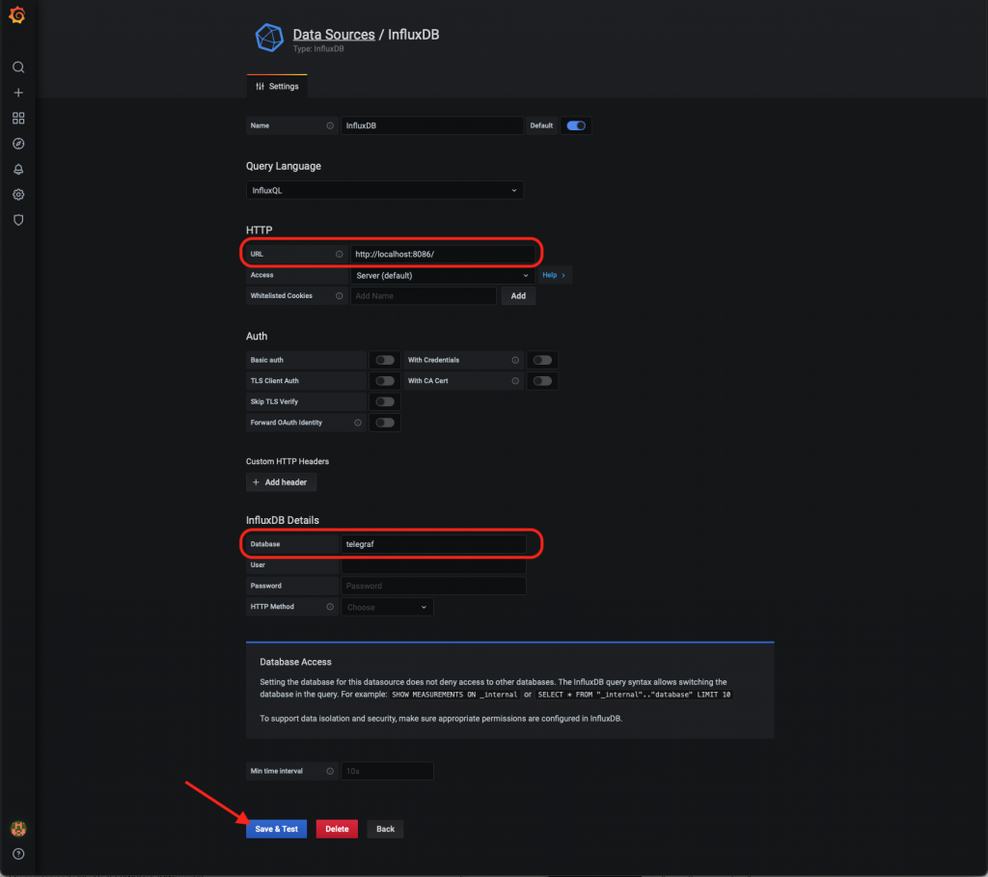Switch to the Settings tab
The height and width of the screenshot is (877, 988).
pyautogui.click(x=277, y=86)
